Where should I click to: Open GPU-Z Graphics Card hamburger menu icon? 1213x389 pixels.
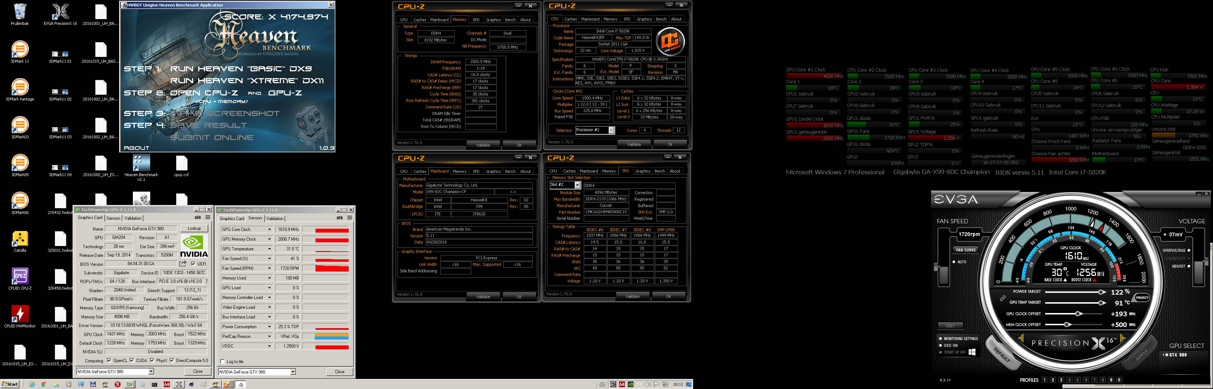click(208, 218)
